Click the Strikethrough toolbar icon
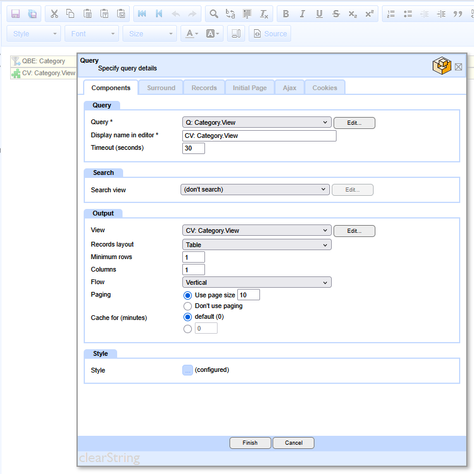 336,14
